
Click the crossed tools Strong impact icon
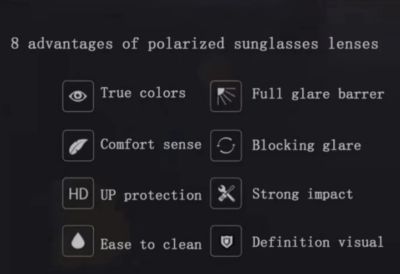click(226, 194)
